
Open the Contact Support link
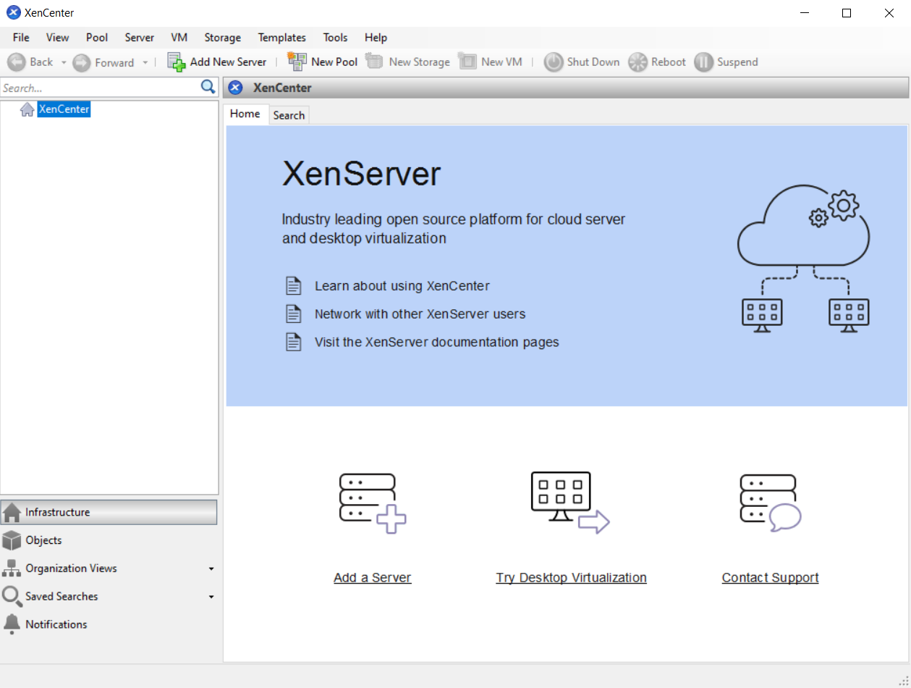coord(769,577)
